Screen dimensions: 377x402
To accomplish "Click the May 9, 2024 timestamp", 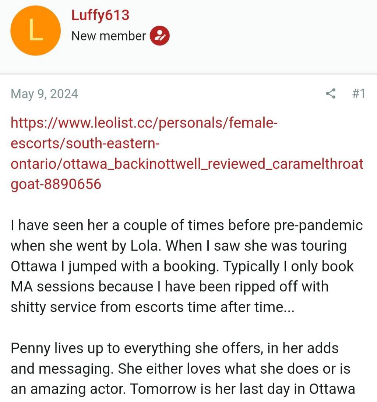I will 44,94.
